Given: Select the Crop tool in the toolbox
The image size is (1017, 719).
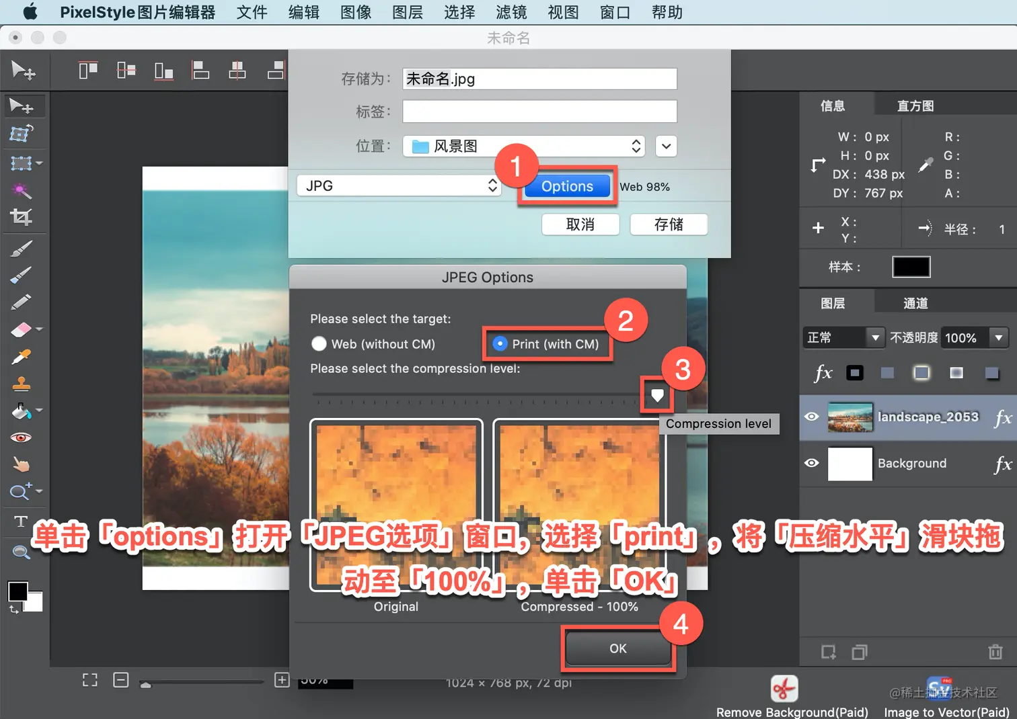Looking at the screenshot, I should pos(21,217).
